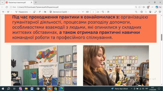Viewport: 163px width, 91px height.
Task: Click the bold text 'а також отримала практичні навички'
Action: click(x=99, y=32)
